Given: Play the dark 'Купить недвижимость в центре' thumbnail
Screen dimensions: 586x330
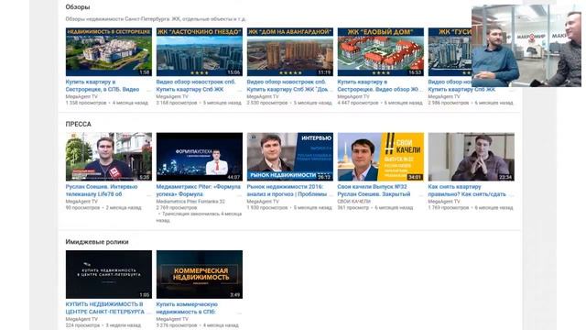Looking at the screenshot, I should click(x=109, y=275).
